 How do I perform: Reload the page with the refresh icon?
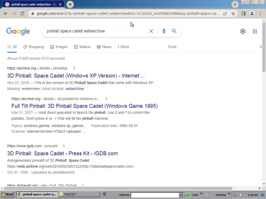click(x=22, y=13)
